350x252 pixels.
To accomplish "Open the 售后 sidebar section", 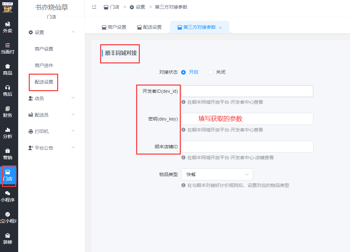I will click(x=8, y=91).
